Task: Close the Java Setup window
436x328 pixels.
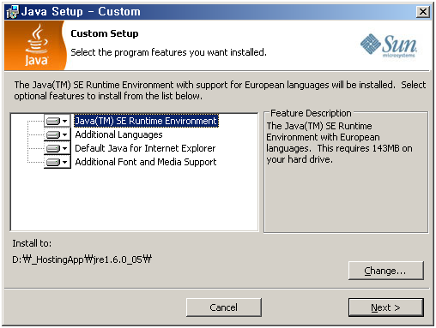Action: pyautogui.click(x=423, y=12)
